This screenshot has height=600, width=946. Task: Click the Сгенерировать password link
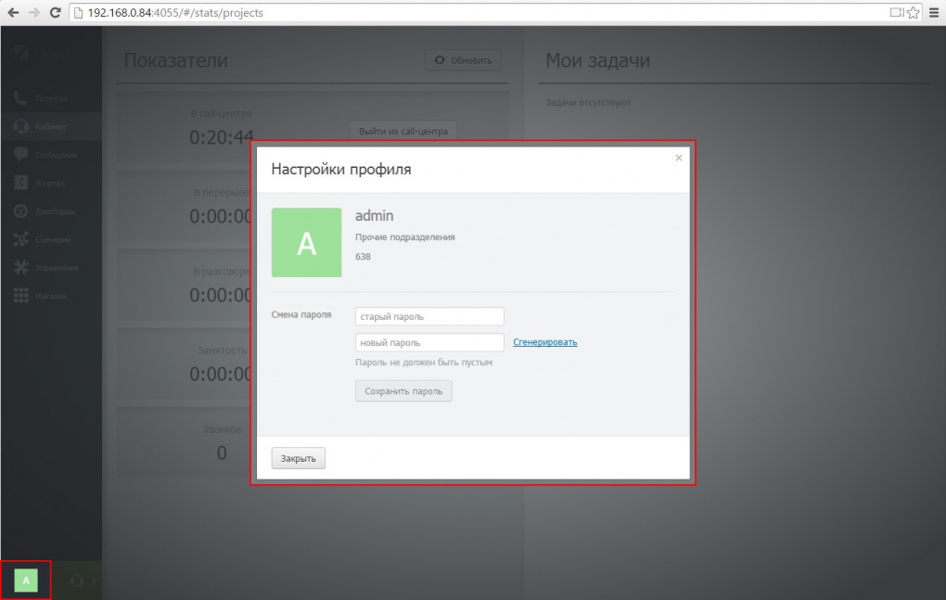[545, 342]
